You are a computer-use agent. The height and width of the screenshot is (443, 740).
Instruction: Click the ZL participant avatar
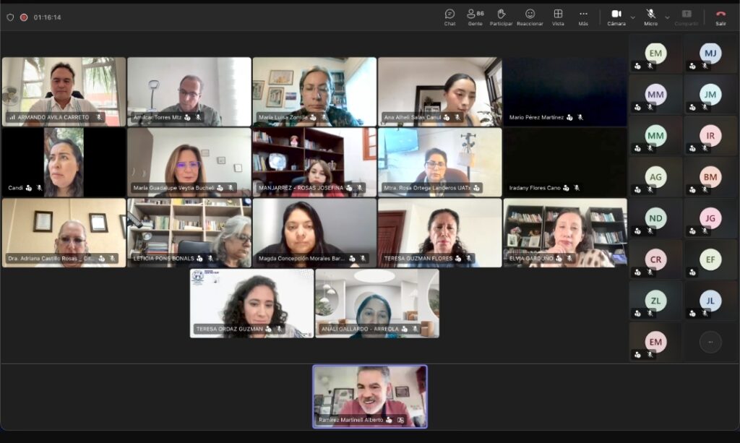pyautogui.click(x=655, y=301)
